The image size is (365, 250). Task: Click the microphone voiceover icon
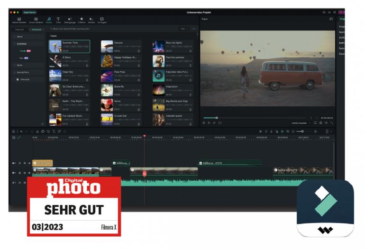(x=271, y=131)
